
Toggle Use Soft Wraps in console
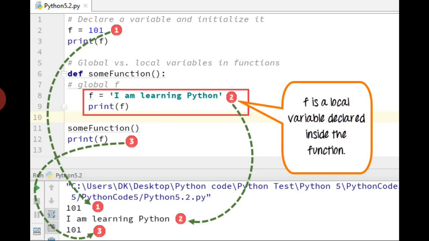[51, 215]
